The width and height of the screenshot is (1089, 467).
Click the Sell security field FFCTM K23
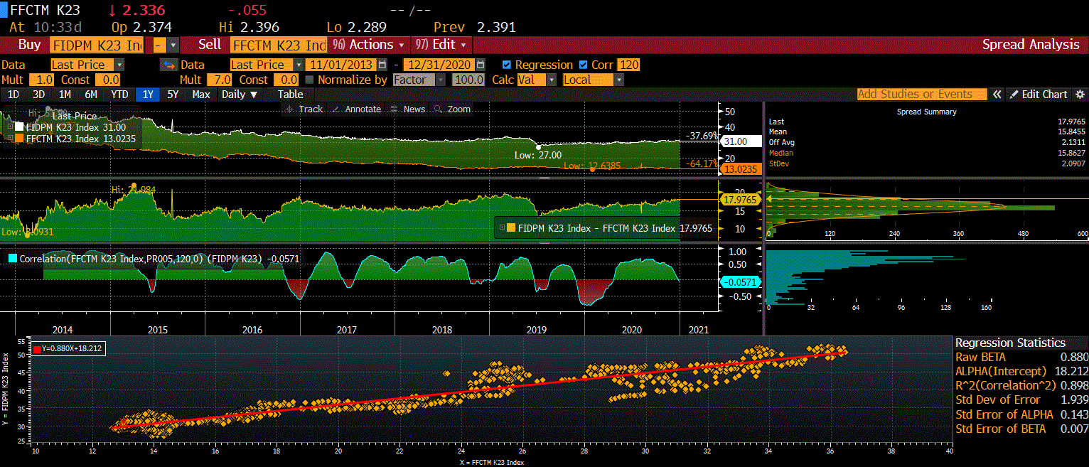click(x=278, y=45)
